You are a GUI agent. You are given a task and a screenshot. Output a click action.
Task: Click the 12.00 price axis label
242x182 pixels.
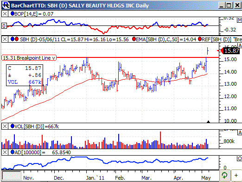[x=230, y=96]
